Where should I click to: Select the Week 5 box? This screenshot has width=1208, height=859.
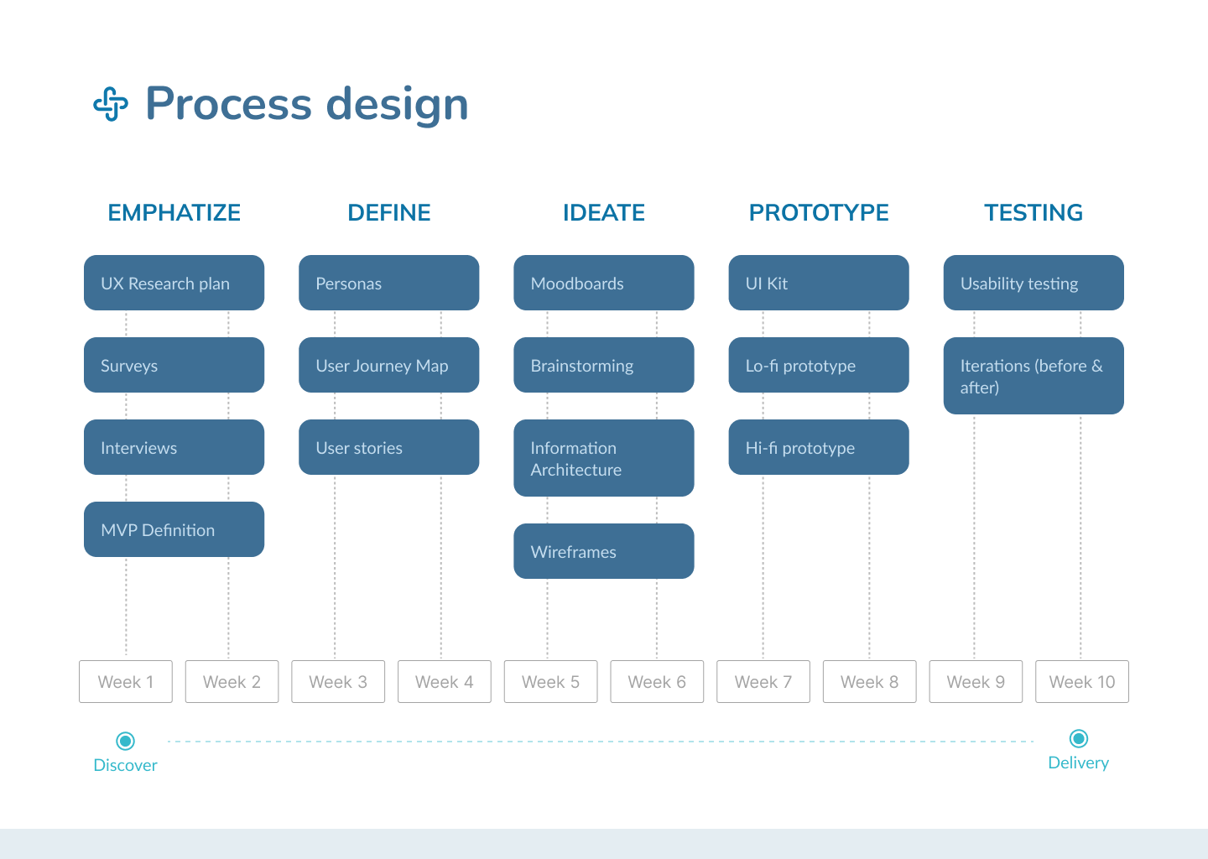pos(550,681)
